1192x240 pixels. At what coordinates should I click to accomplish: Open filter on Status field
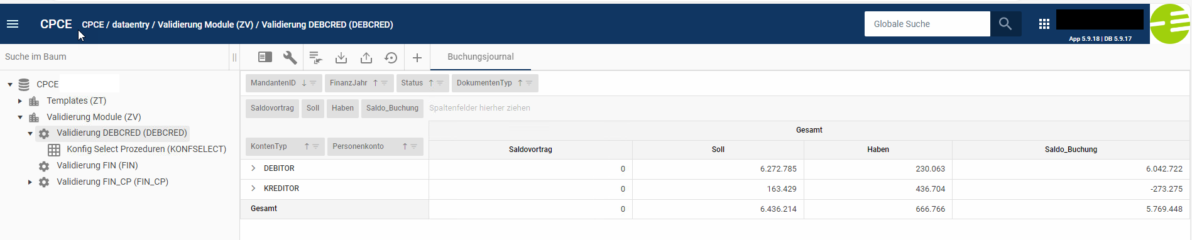440,83
